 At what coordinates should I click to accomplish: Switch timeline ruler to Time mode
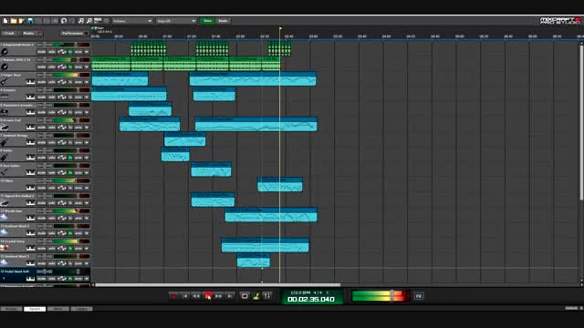point(207,21)
